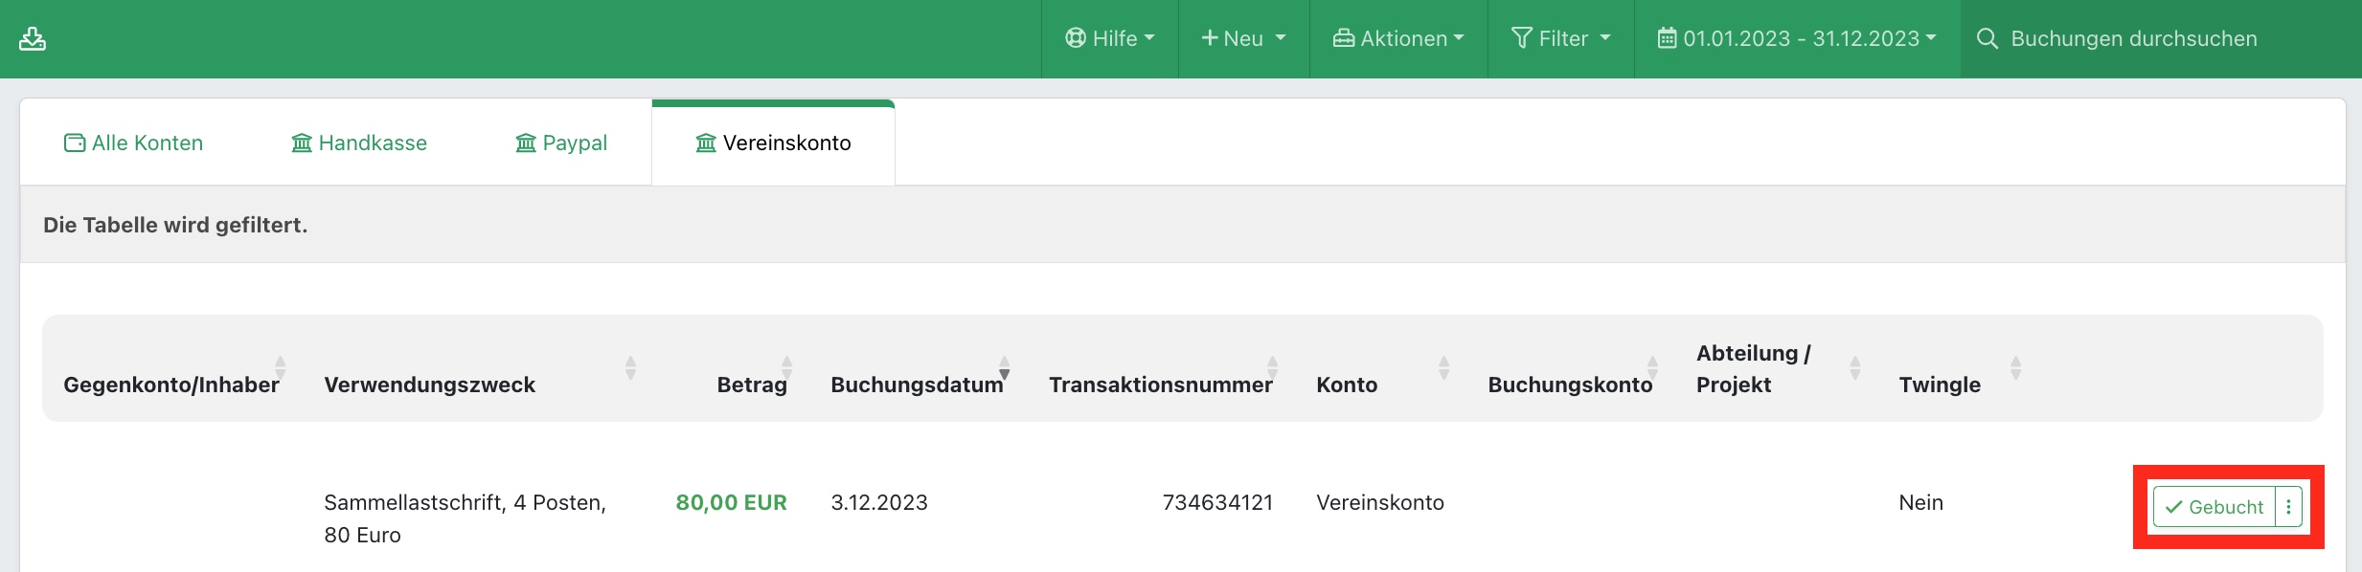Switch to the Paypal tab
The height and width of the screenshot is (572, 2362).
click(x=561, y=143)
